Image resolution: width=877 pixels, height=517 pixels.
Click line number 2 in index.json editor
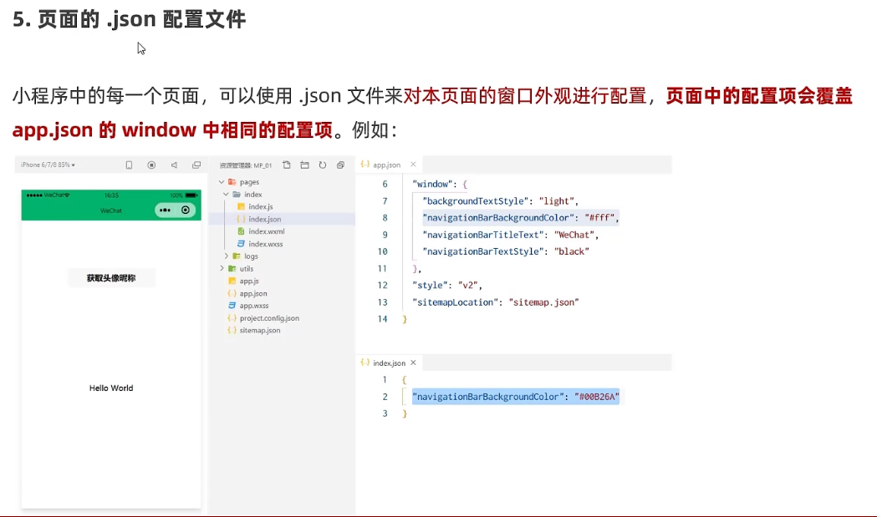click(x=385, y=397)
